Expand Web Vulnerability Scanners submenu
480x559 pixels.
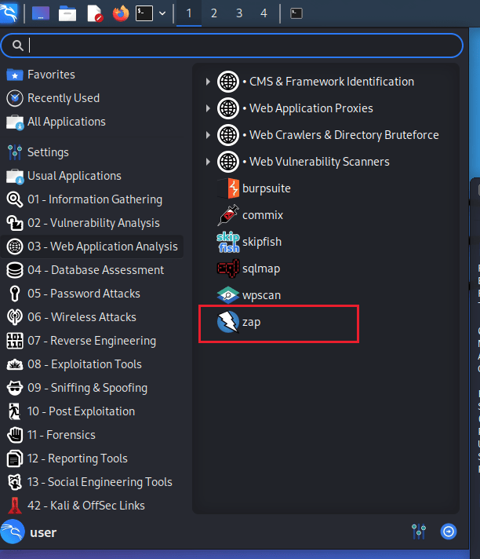tap(208, 162)
